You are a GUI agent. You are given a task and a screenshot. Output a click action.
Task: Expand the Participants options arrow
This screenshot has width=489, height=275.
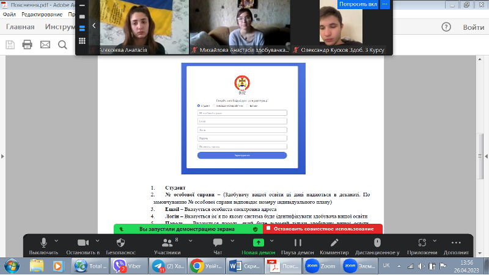tap(190, 240)
